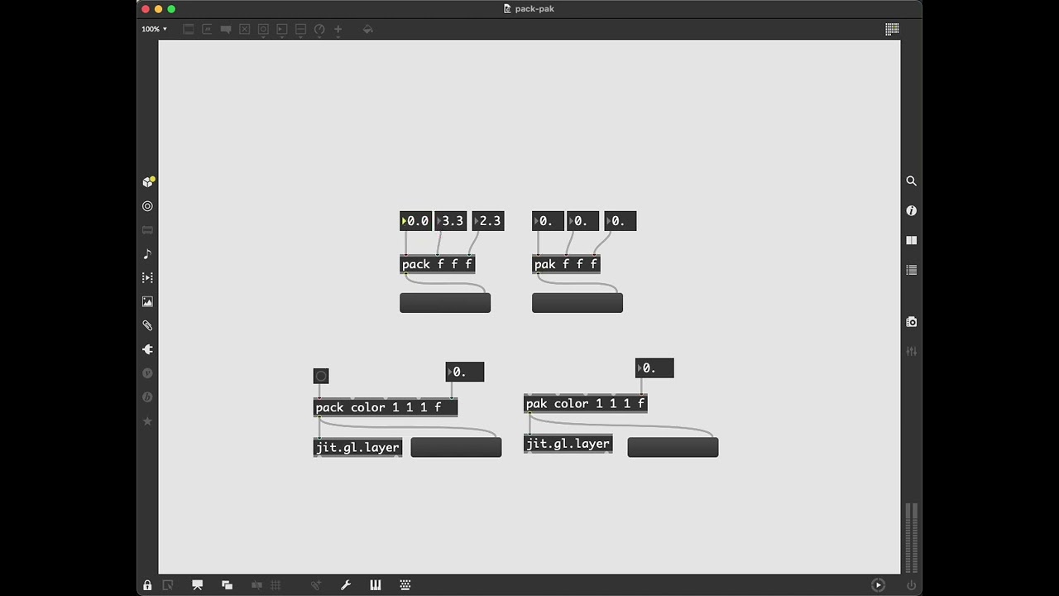Open the Objects cube browser in left sidebar
Image resolution: width=1059 pixels, height=596 pixels.
coord(148,181)
